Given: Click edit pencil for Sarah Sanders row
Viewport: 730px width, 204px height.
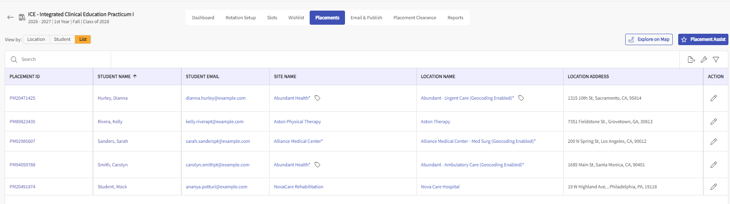Looking at the screenshot, I should point(714,141).
